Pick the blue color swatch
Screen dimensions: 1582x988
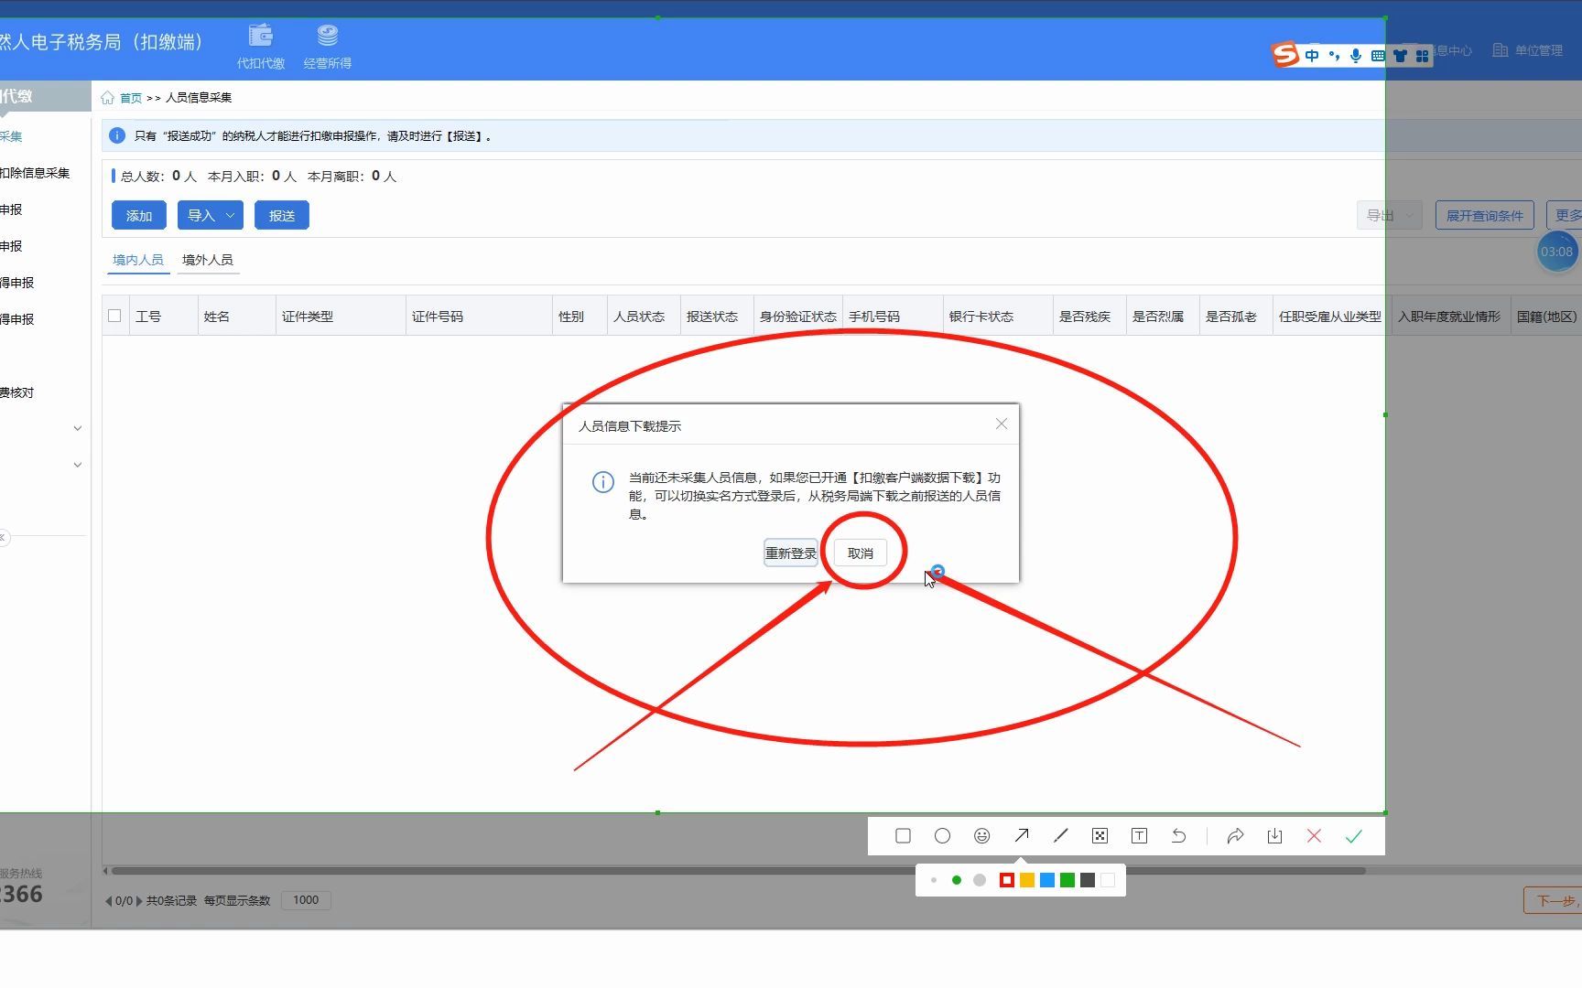click(x=1047, y=880)
